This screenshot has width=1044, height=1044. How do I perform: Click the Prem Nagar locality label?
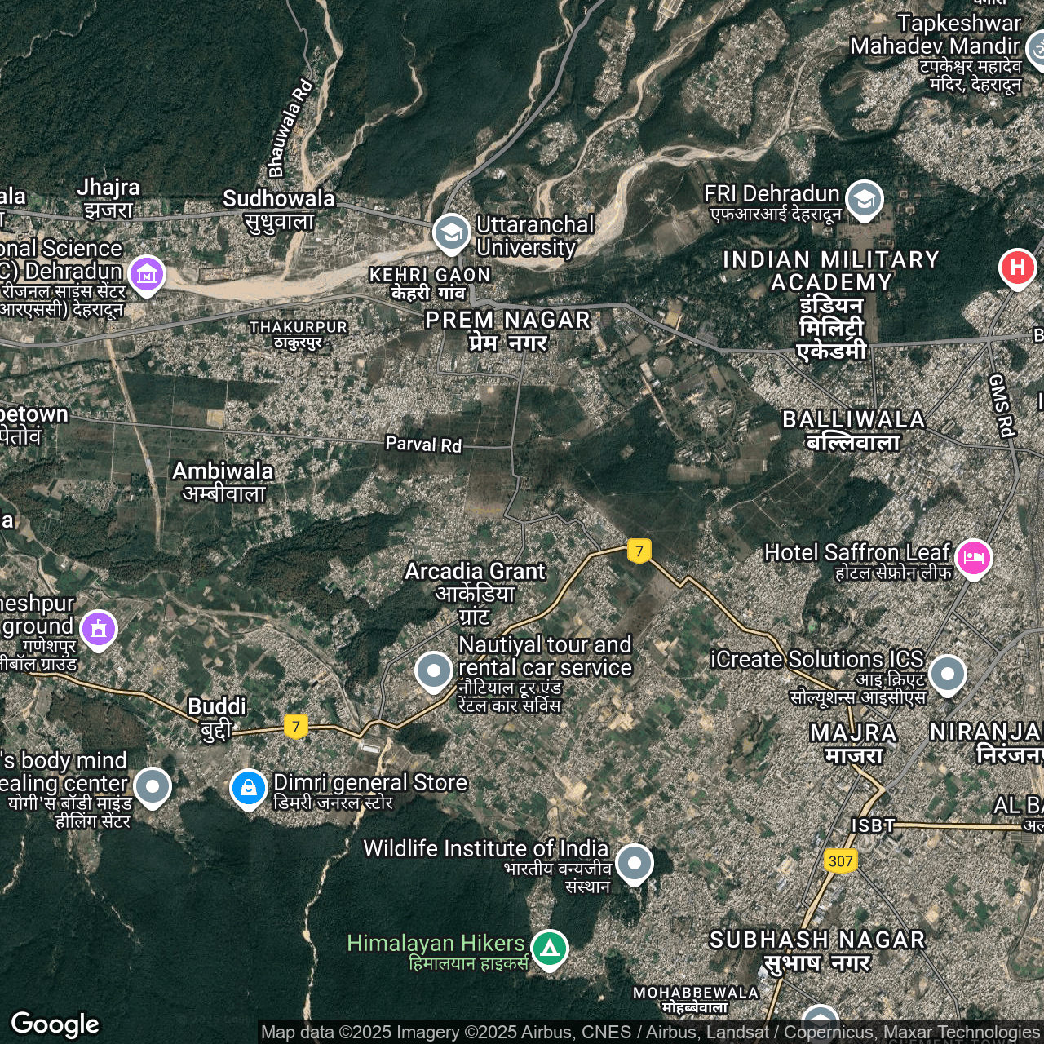pos(507,330)
